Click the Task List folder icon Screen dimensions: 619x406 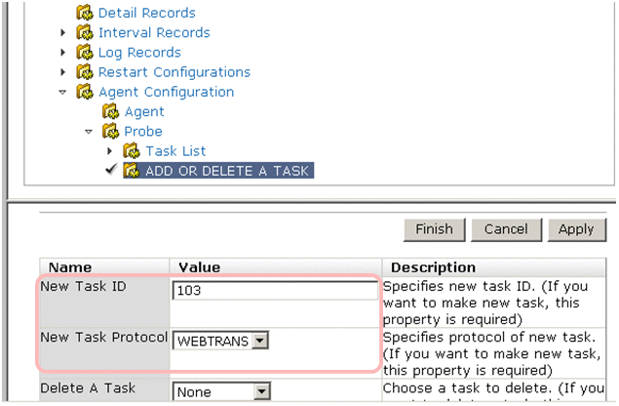132,151
